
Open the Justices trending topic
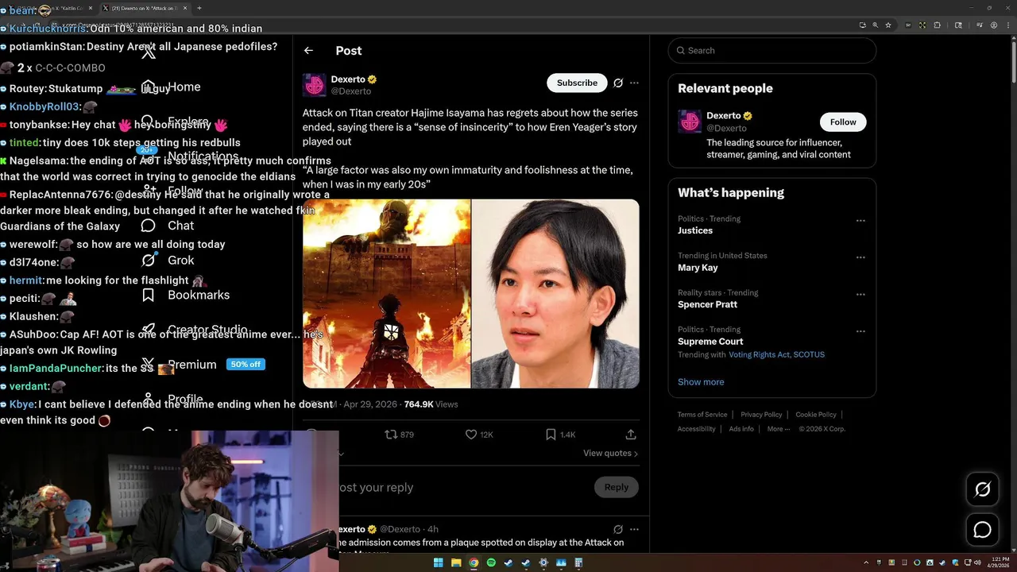click(695, 230)
